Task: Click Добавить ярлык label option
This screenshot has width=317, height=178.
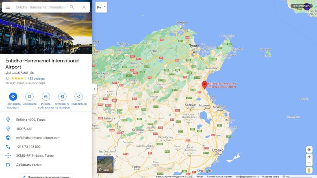Action: click(29, 165)
